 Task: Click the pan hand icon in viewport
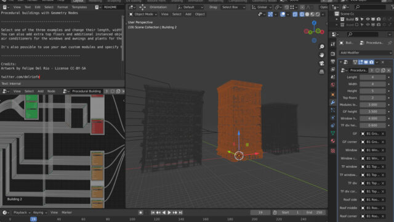click(321, 55)
